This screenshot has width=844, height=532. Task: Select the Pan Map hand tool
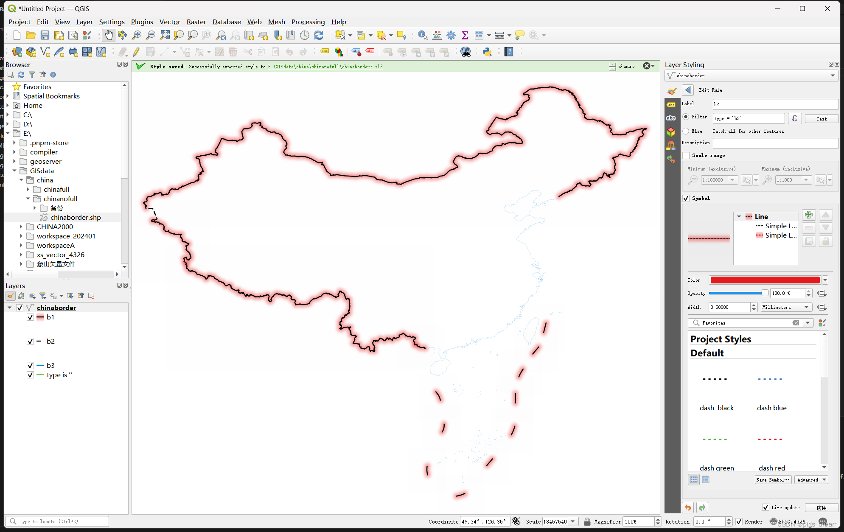[x=109, y=35]
